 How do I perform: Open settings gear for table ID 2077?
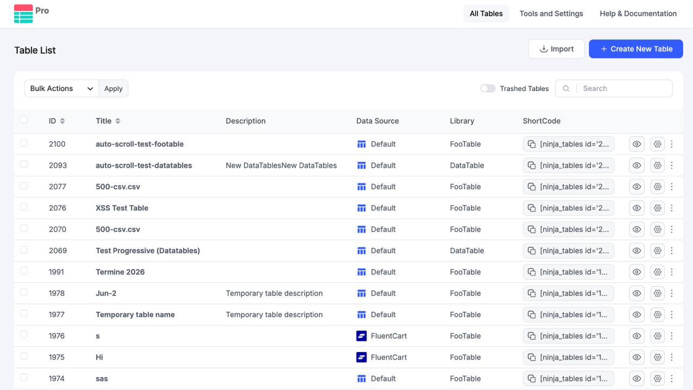tap(657, 187)
